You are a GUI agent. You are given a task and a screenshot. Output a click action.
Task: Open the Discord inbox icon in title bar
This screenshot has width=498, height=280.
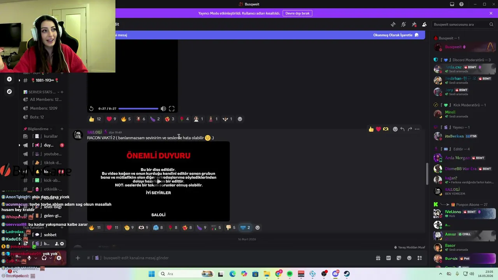[x=452, y=4]
